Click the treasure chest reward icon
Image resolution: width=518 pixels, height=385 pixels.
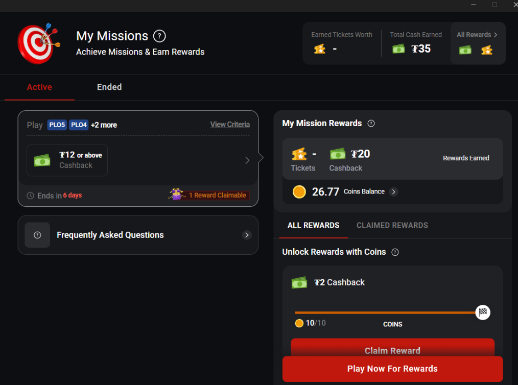pyautogui.click(x=176, y=194)
